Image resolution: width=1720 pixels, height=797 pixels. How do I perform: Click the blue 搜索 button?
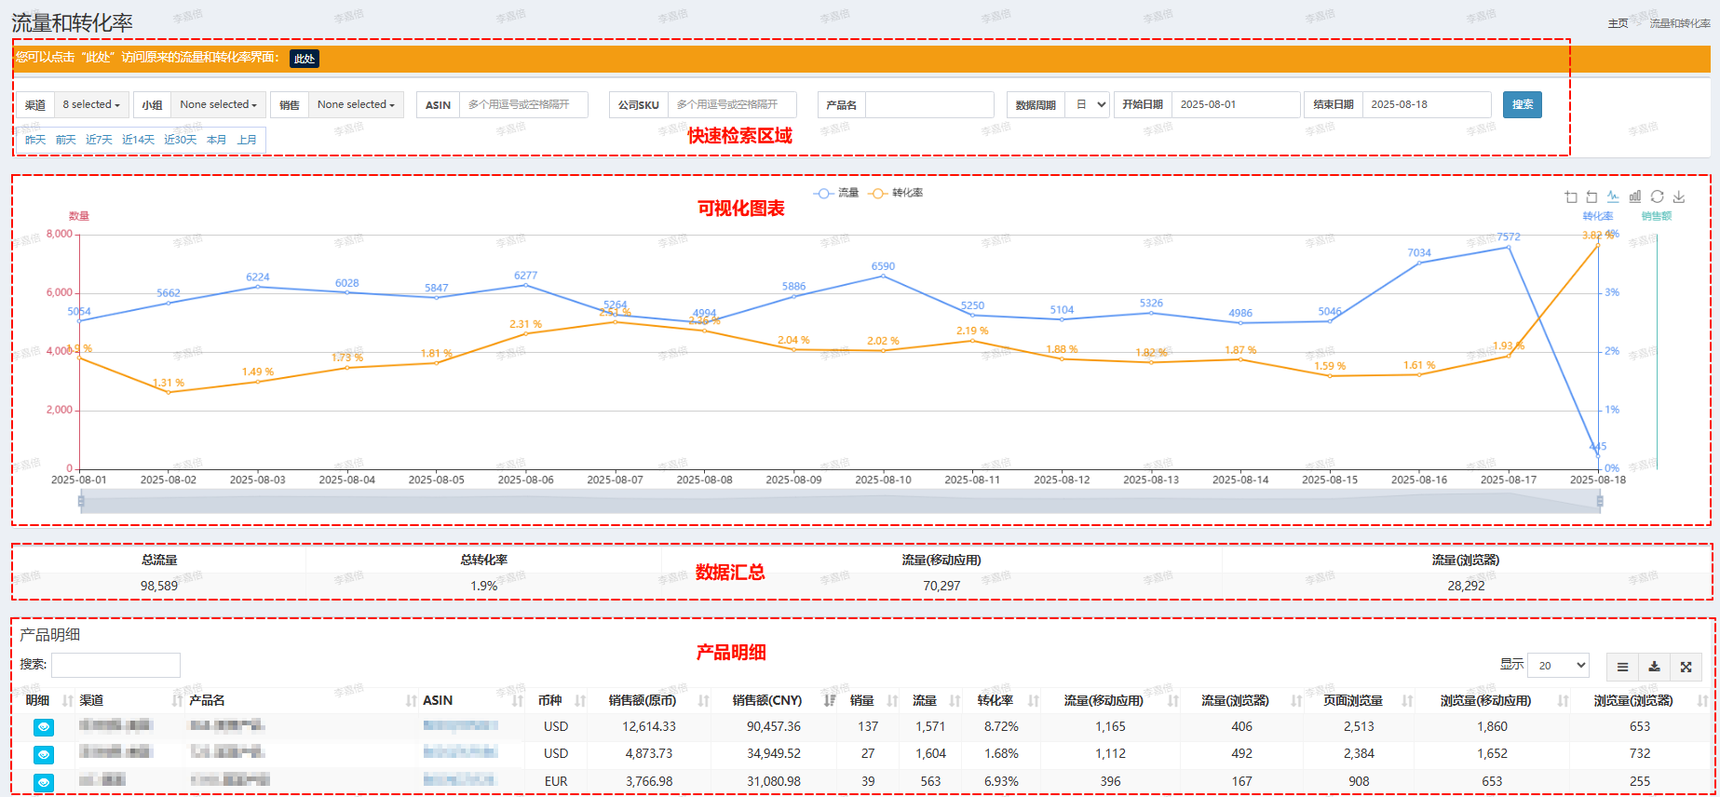click(x=1522, y=104)
